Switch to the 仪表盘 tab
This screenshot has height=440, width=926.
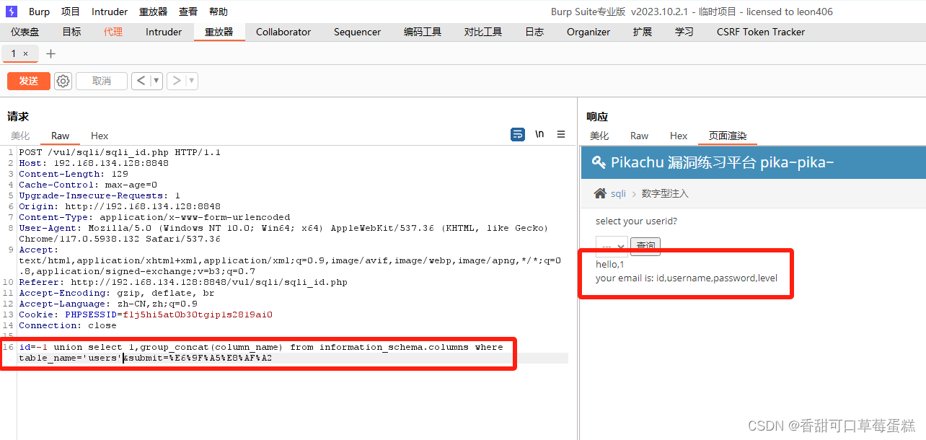tap(25, 32)
